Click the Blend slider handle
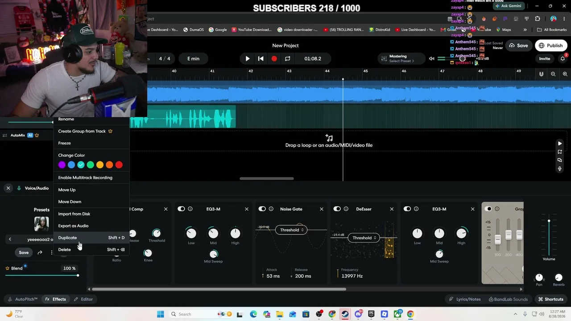The image size is (571, 321). pyautogui.click(x=78, y=275)
